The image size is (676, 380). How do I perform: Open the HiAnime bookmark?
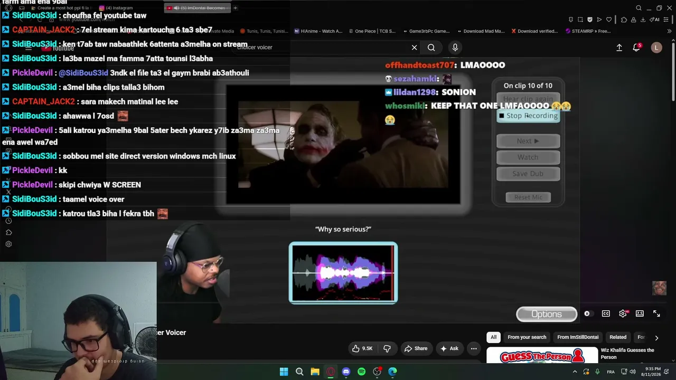[x=318, y=31]
